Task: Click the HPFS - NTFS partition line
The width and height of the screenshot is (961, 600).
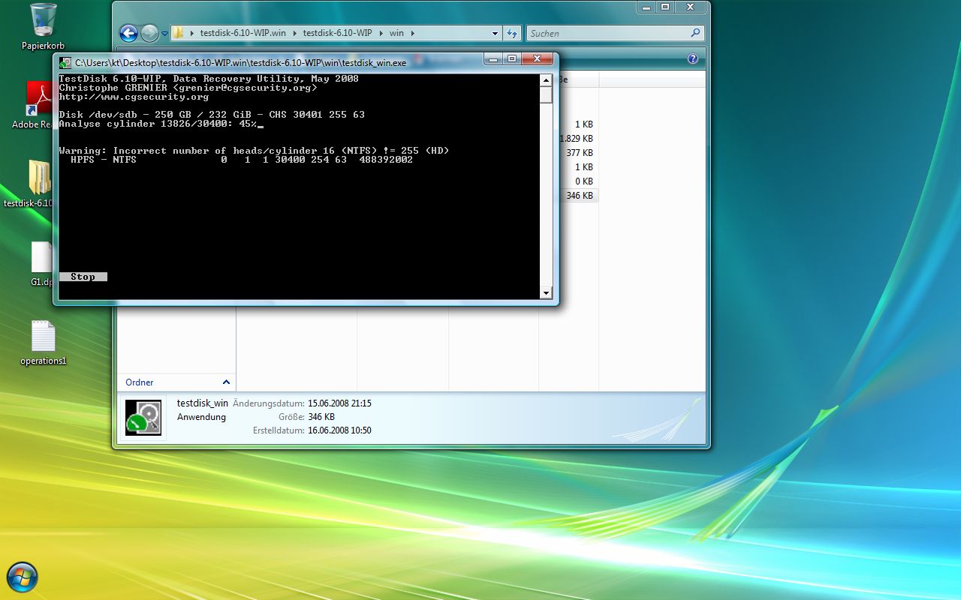Action: [241, 160]
